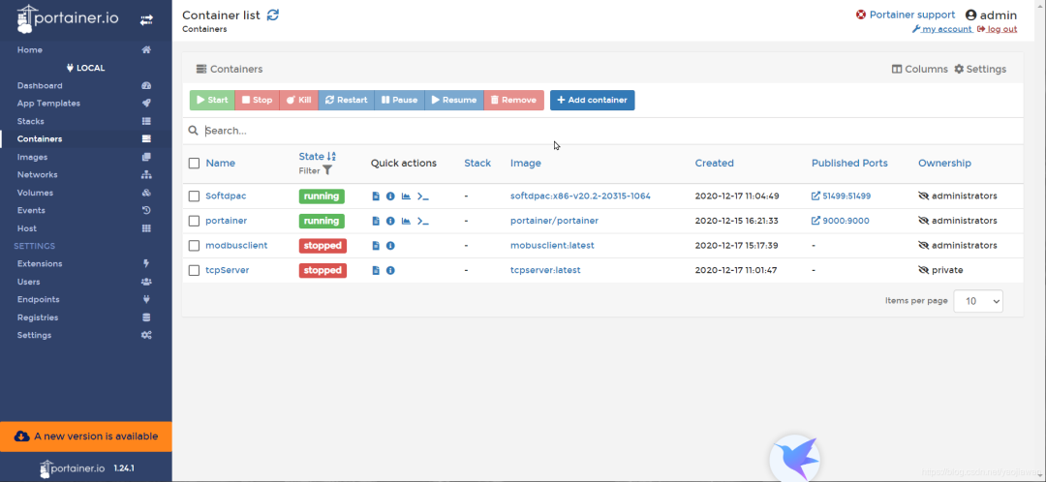This screenshot has width=1046, height=482.
Task: Tick the select-all checkbox in header
Action: coord(195,164)
